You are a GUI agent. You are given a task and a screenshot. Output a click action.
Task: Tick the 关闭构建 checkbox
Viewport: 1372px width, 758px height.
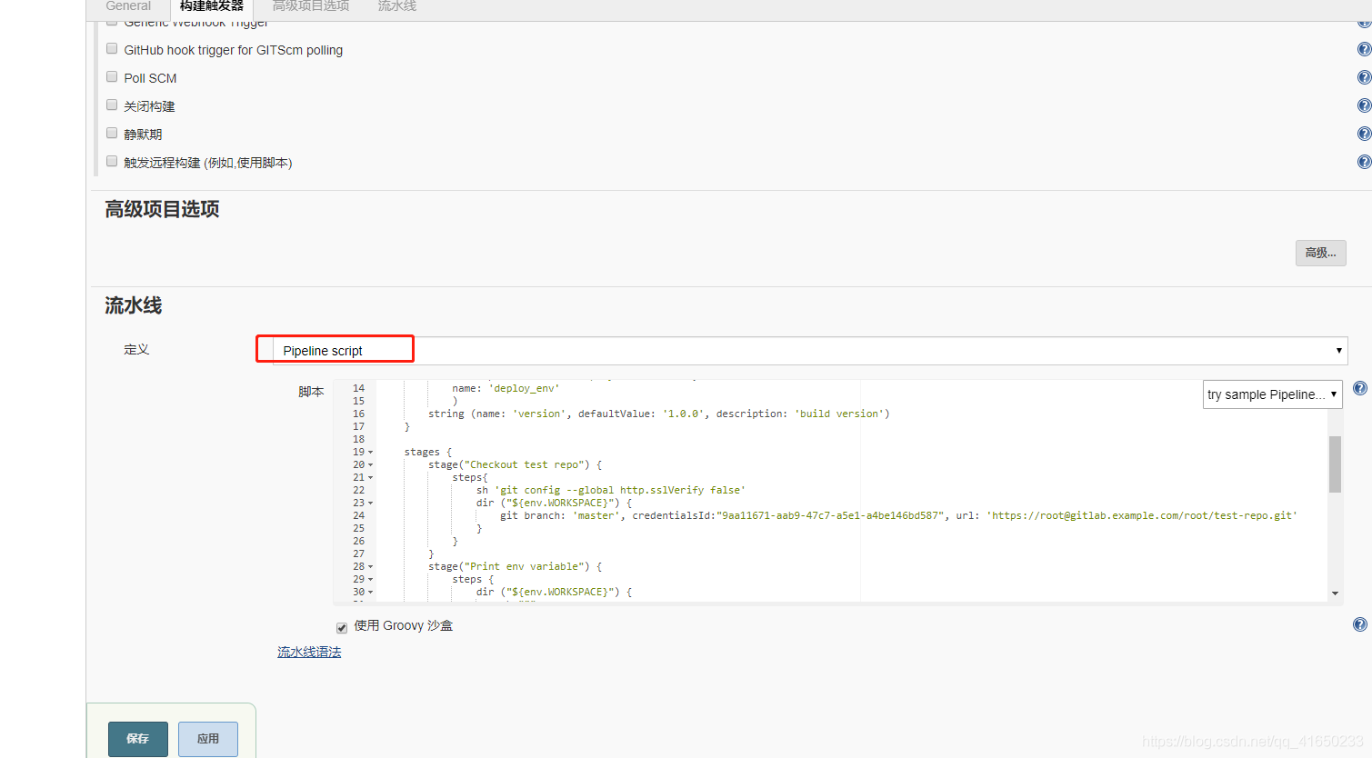[112, 105]
